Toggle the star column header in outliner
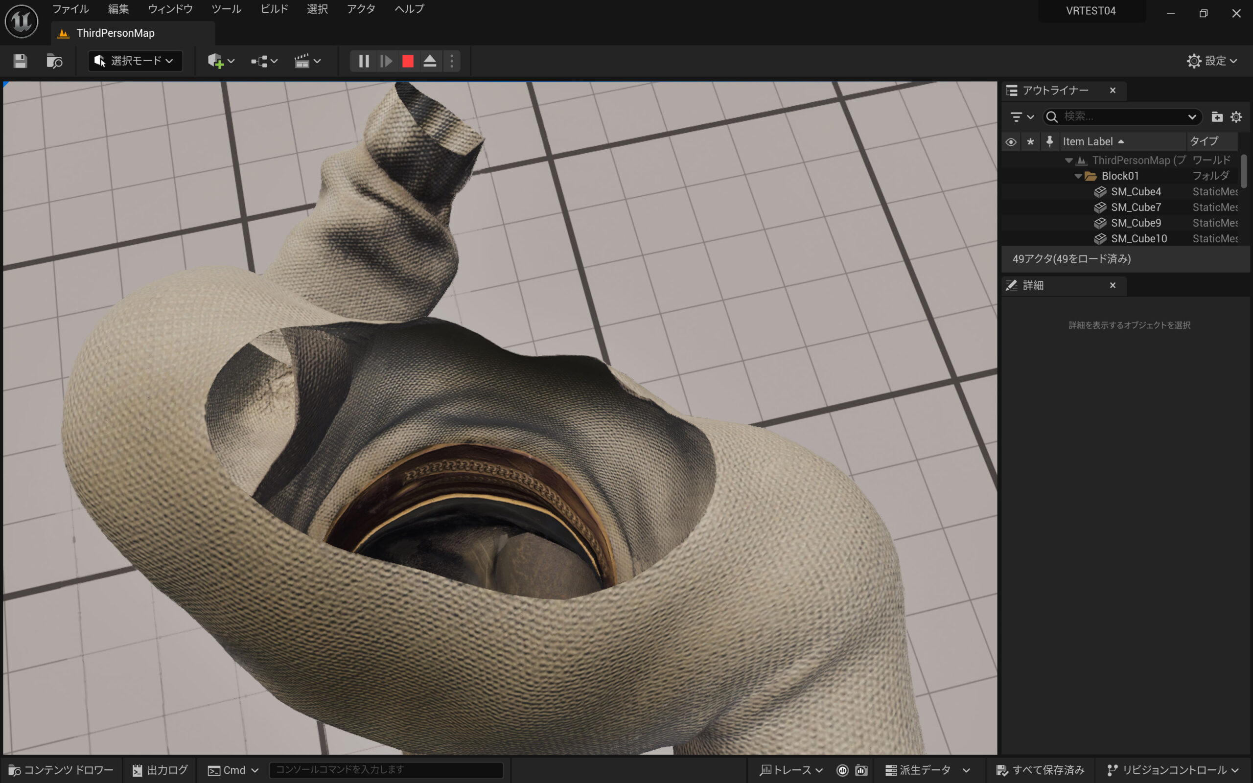The height and width of the screenshot is (783, 1253). coord(1030,142)
